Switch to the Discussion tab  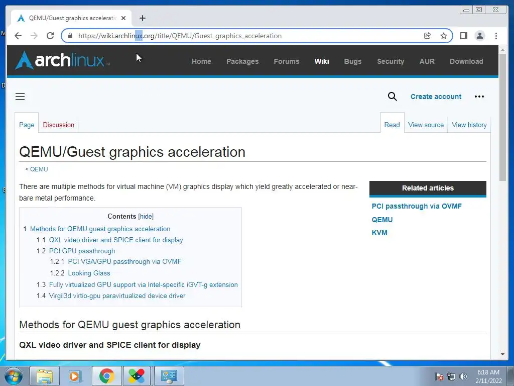pyautogui.click(x=58, y=125)
